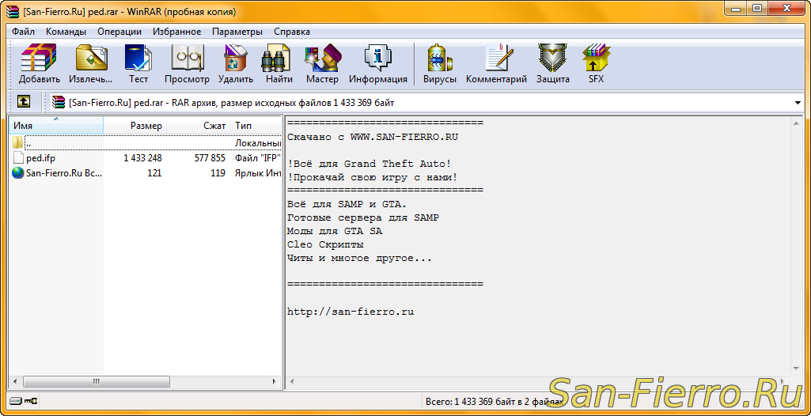Create SFX archive with SFX icon
Viewport: 811px width, 416px height.
coord(596,63)
